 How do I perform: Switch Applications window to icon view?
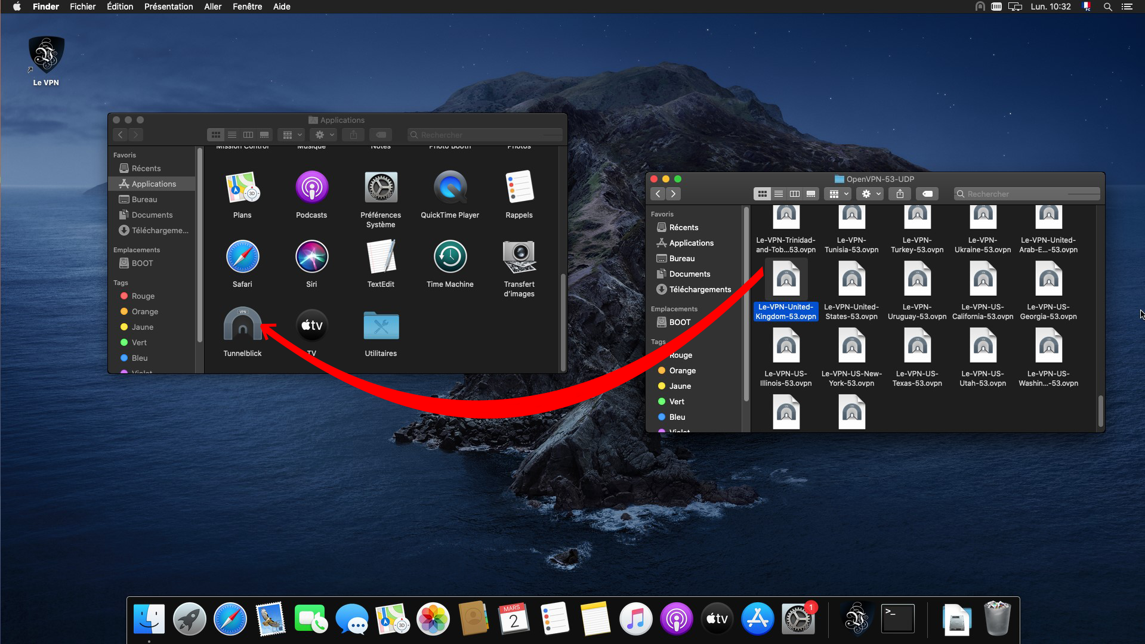215,135
